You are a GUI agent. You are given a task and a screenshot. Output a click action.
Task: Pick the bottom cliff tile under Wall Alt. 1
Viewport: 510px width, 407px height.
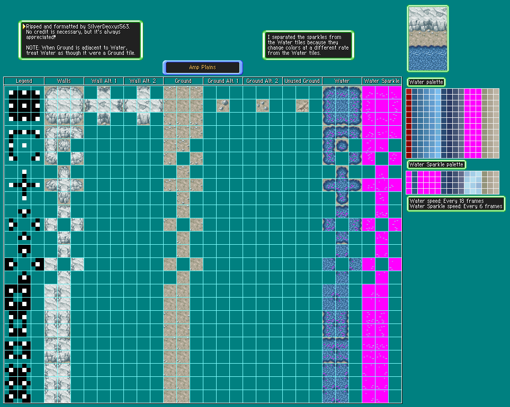pos(104,119)
